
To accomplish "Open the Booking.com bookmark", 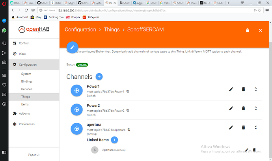I will point(54,17).
